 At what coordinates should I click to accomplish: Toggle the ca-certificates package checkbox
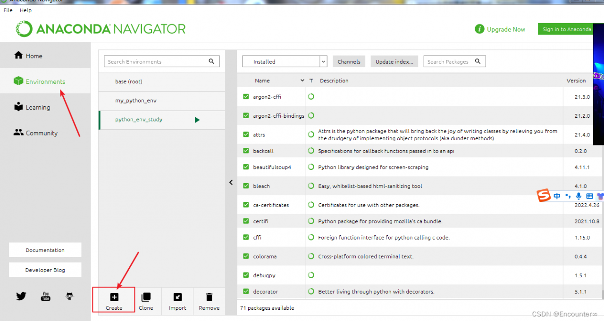coord(246,205)
